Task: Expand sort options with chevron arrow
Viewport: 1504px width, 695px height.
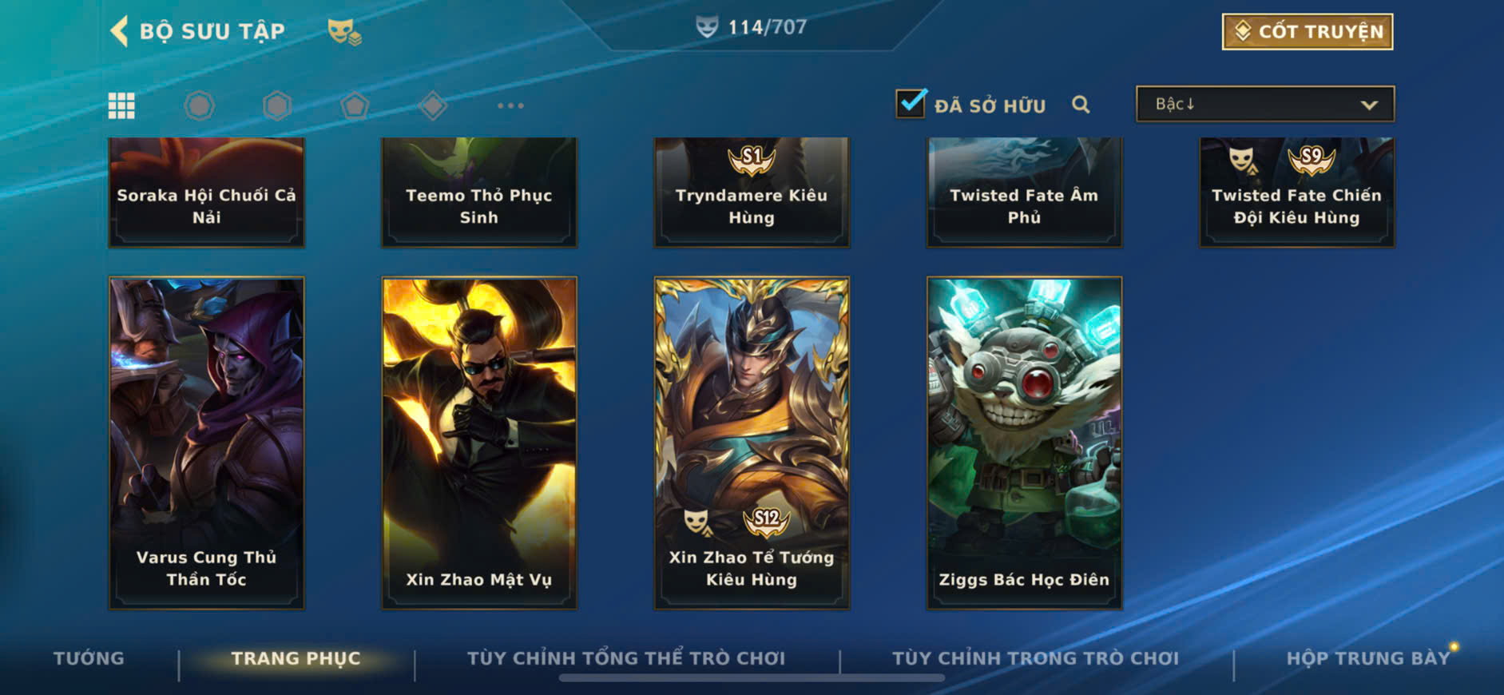Action: 1369,105
